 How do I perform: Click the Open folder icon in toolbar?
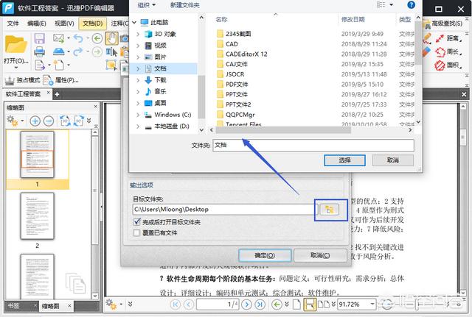pos(15,46)
